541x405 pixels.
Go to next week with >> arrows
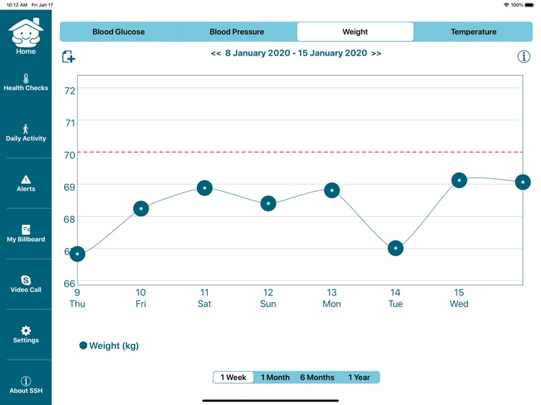click(376, 53)
